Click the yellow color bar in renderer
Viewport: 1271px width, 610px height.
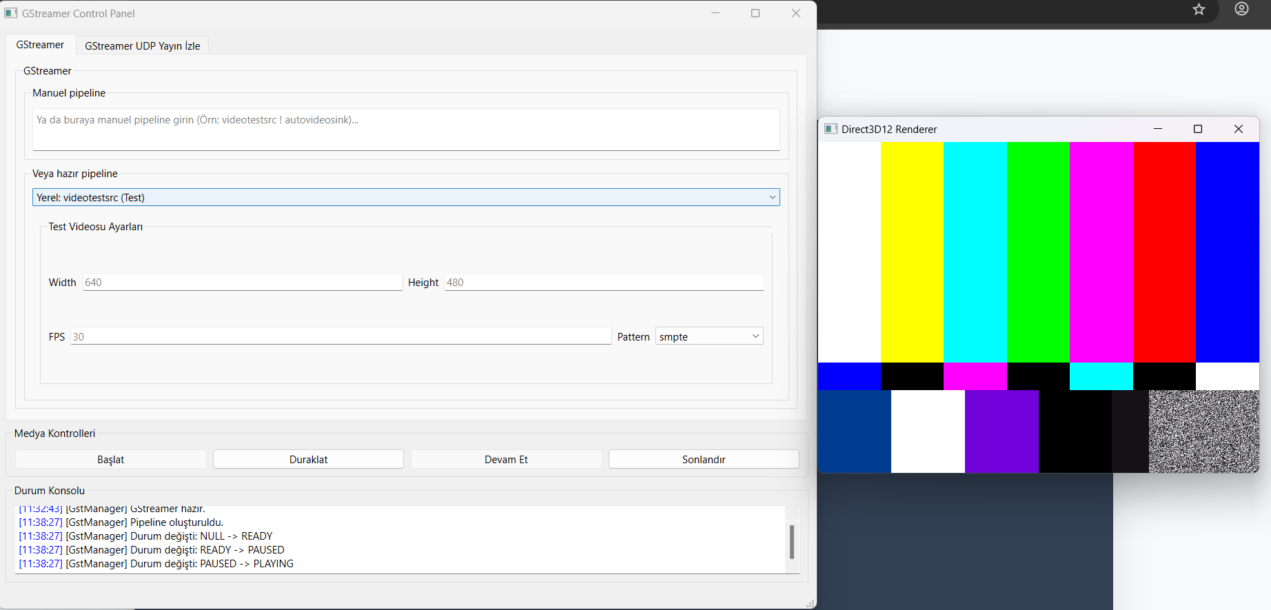coord(912,252)
